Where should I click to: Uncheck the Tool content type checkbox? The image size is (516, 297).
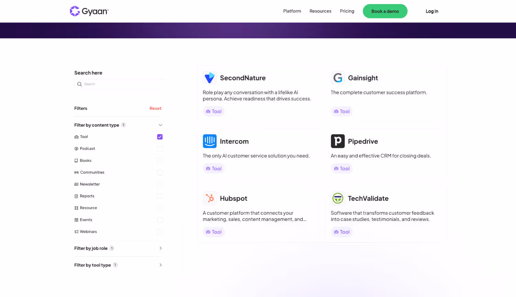click(x=160, y=137)
